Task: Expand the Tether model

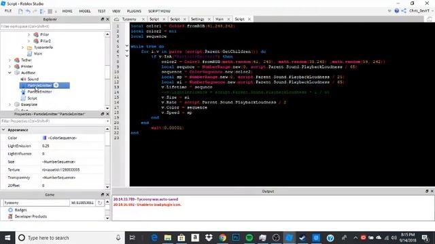Action: (10, 60)
